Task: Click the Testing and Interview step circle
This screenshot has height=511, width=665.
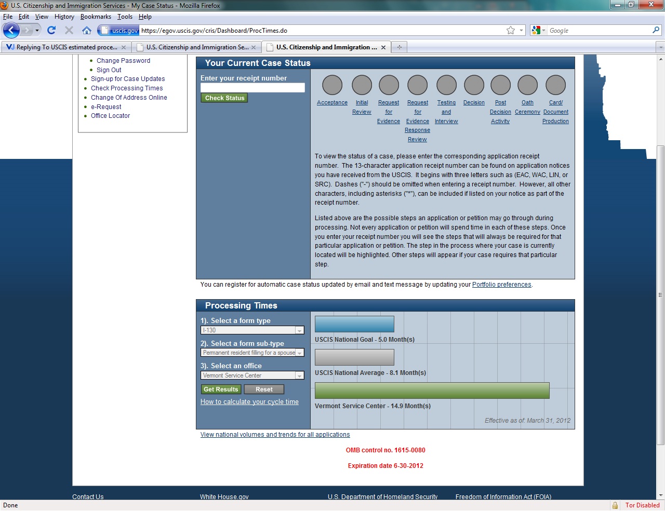Action: [x=446, y=85]
